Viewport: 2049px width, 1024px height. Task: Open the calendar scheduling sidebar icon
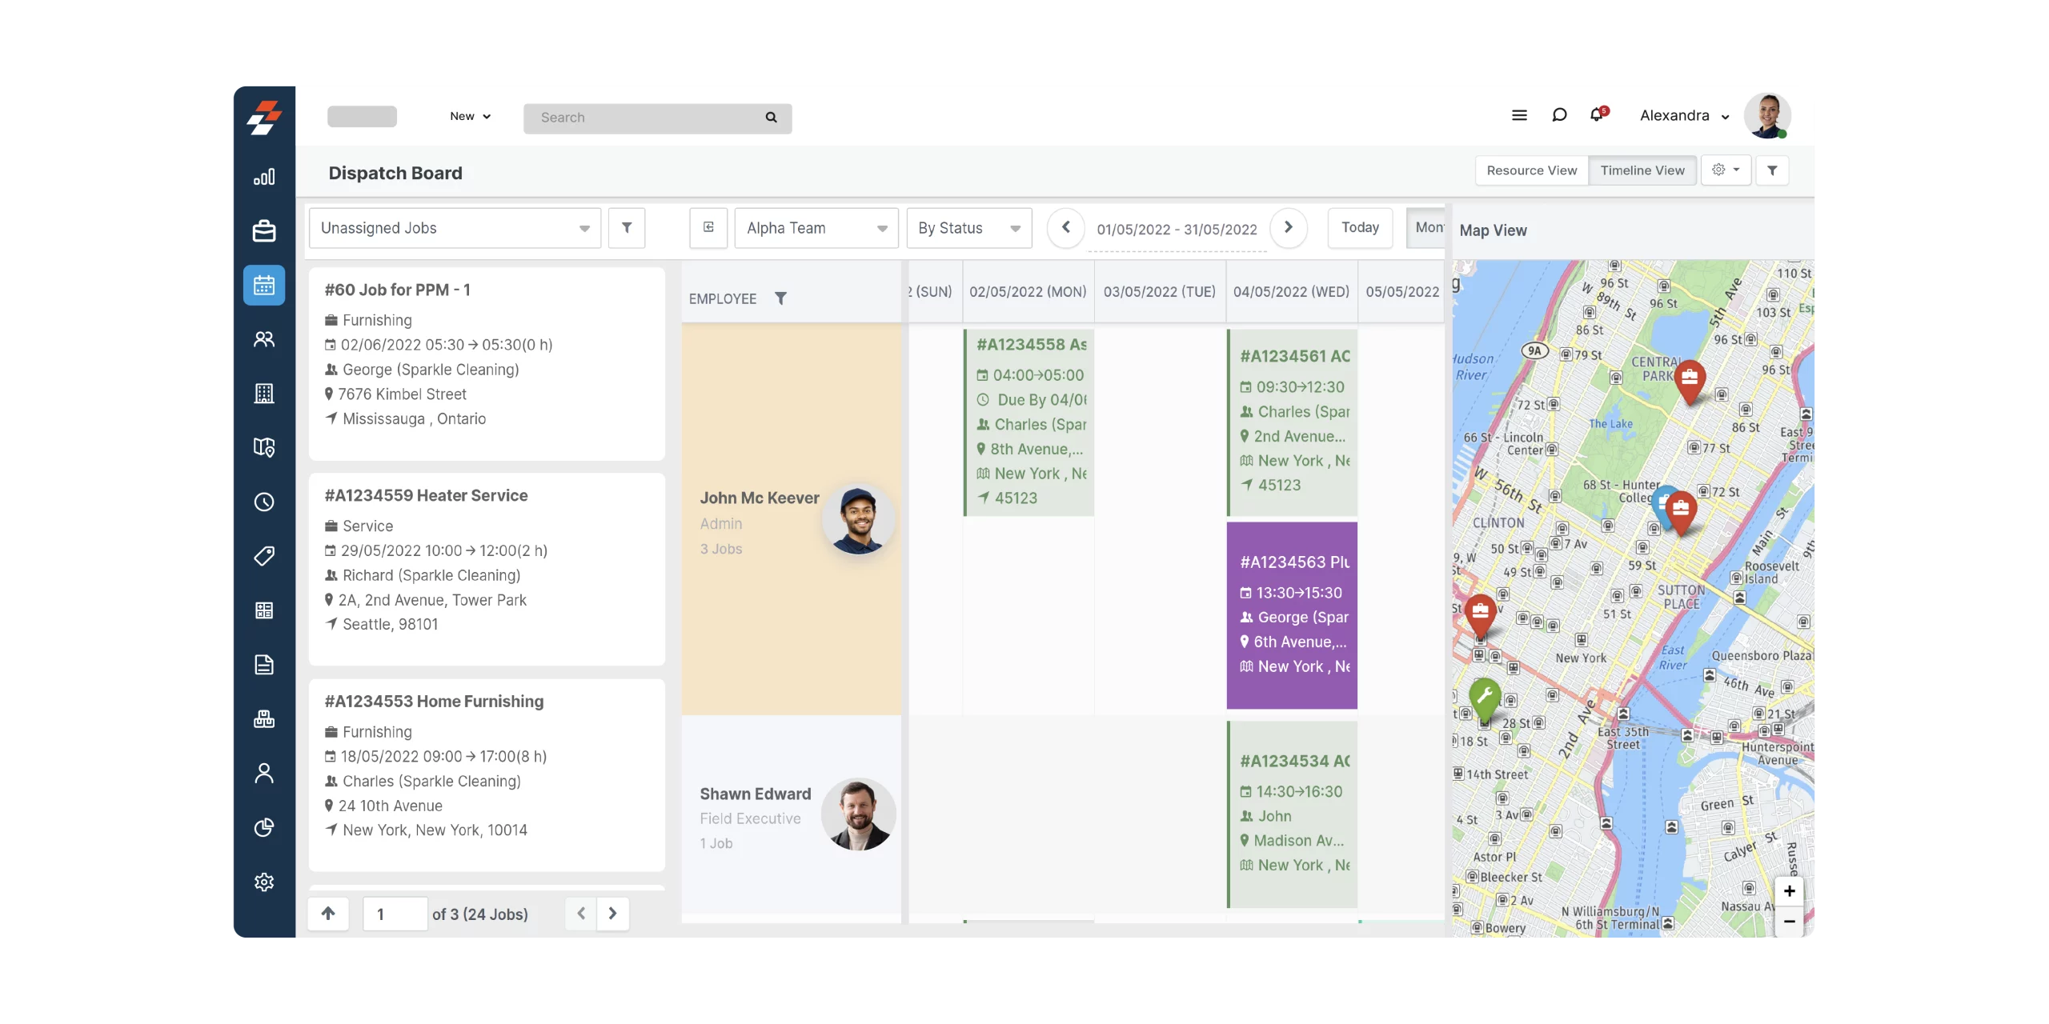(x=264, y=285)
